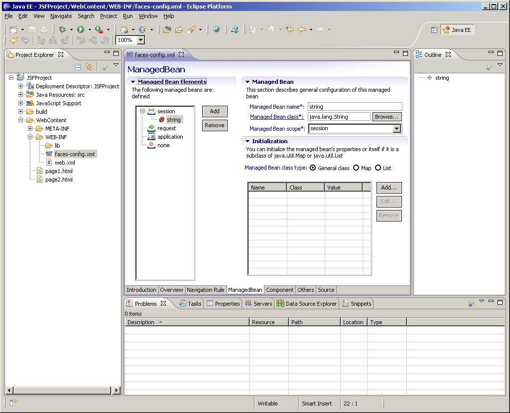Click the Browse... button for bean class

pyautogui.click(x=386, y=117)
